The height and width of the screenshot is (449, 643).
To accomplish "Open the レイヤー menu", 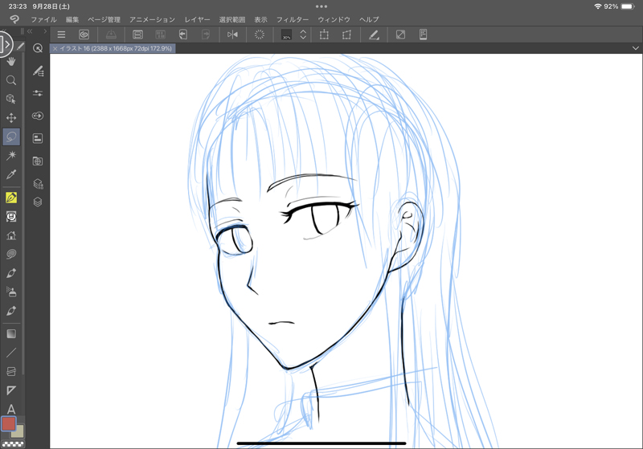I will 197,19.
